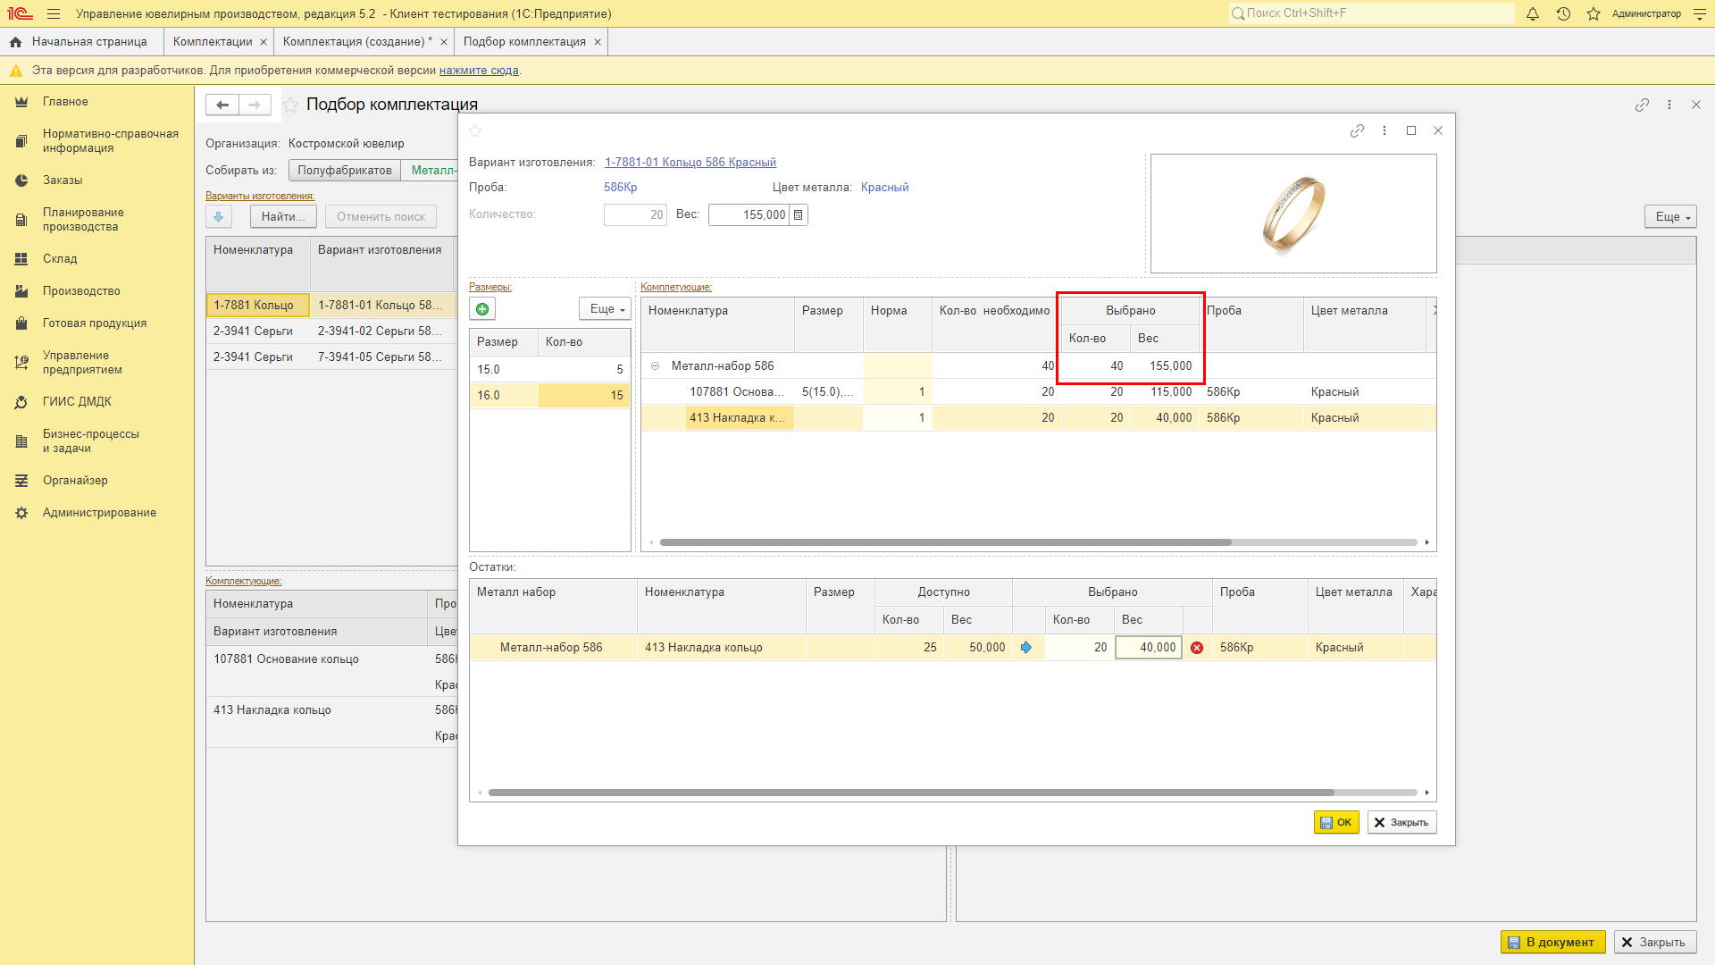
Task: Open Управление предприятием in the sidebar
Action: tap(82, 363)
